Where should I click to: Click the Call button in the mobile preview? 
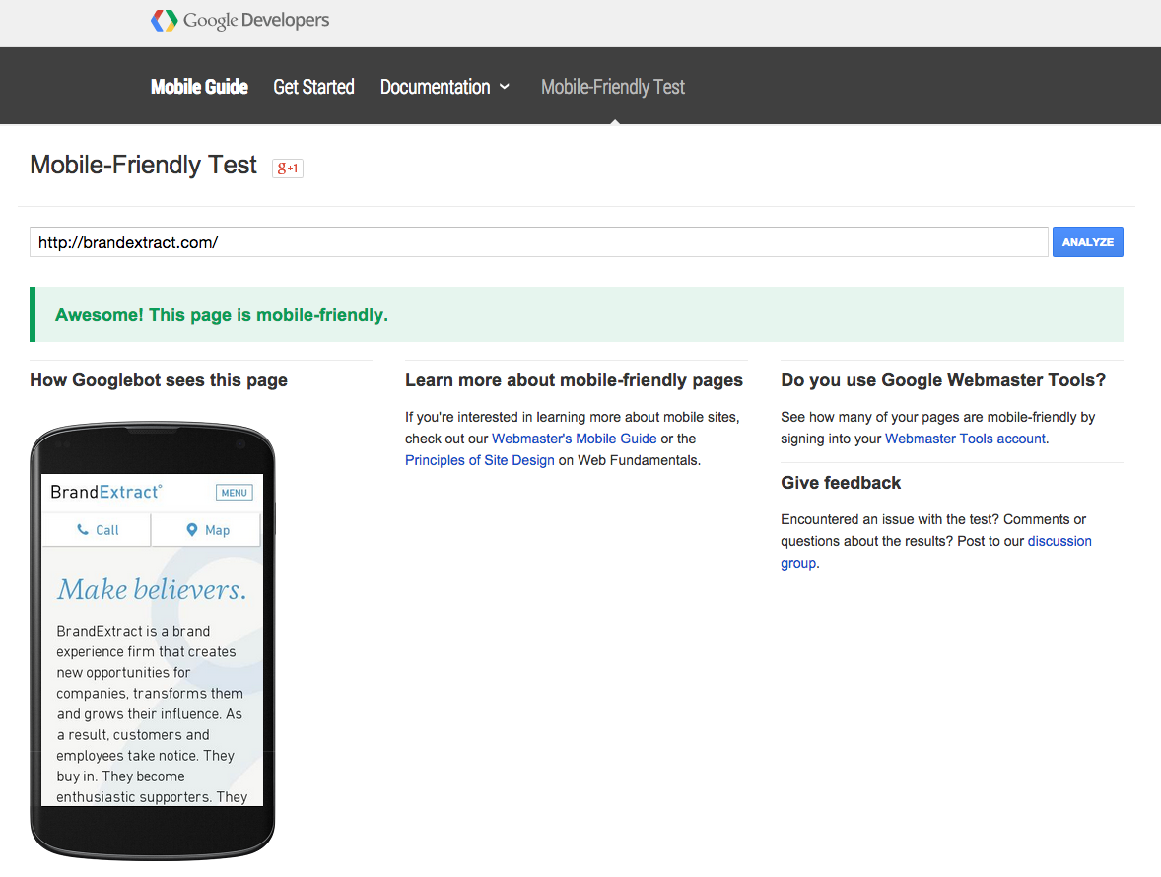[x=96, y=529]
